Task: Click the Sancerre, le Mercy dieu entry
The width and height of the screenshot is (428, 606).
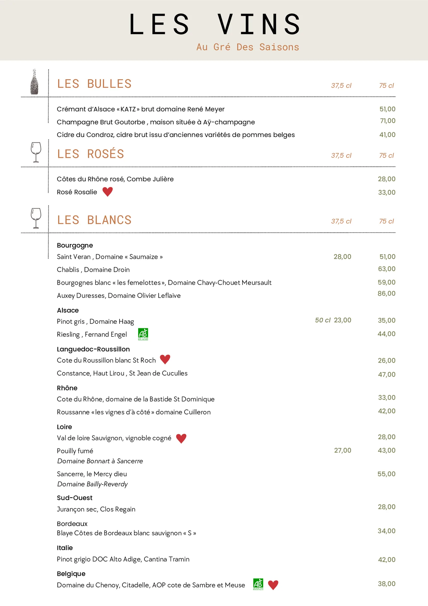Action: click(x=92, y=474)
